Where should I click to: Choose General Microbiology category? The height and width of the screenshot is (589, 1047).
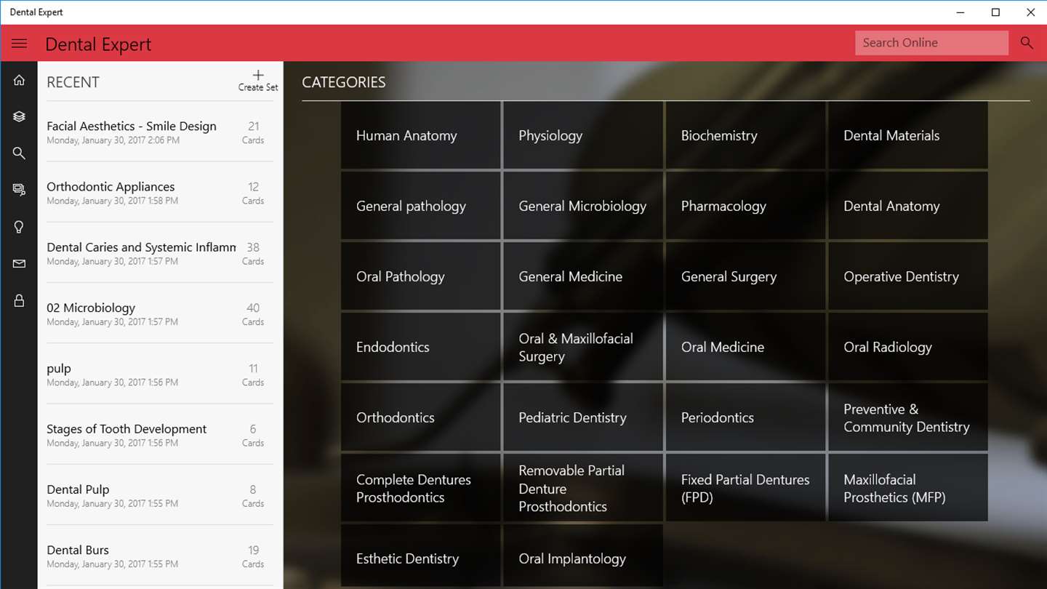tap(583, 206)
